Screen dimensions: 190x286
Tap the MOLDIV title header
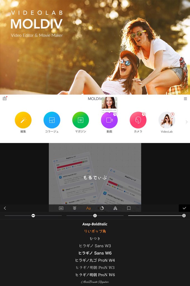pos(95,99)
